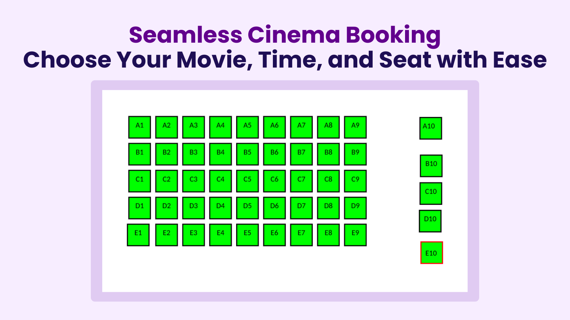Select seat A5
Screen dimensions: 570x320
click(247, 126)
